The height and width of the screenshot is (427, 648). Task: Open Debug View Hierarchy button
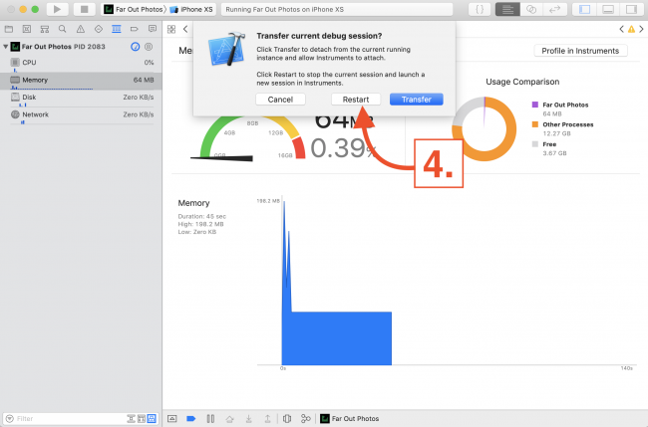[287, 418]
